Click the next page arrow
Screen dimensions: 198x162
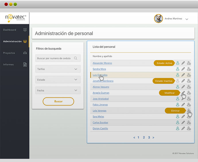153,138
